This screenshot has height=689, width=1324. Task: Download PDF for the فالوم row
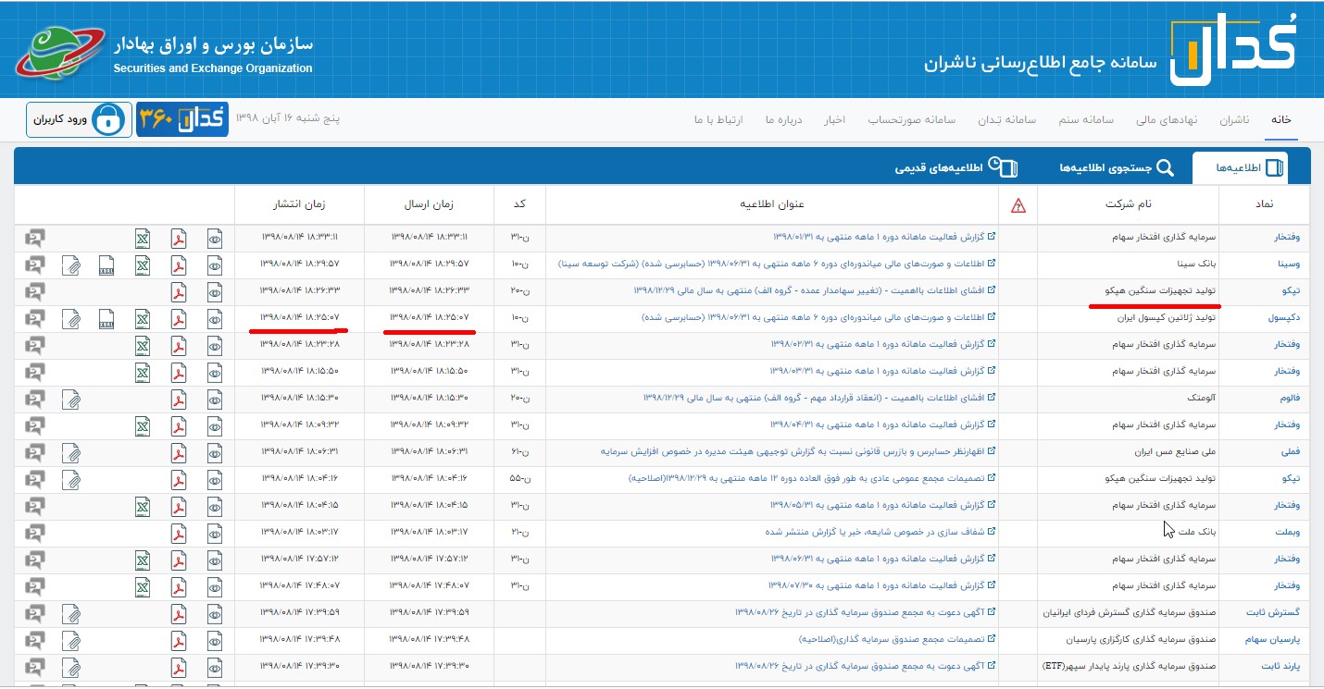pos(178,400)
